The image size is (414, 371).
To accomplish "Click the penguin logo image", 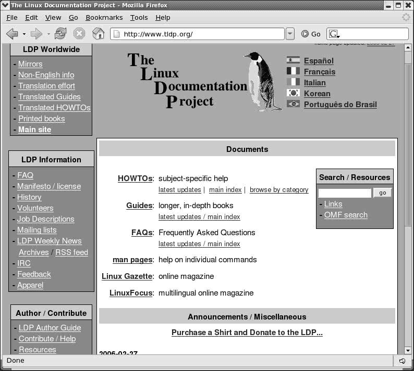I will [x=262, y=81].
